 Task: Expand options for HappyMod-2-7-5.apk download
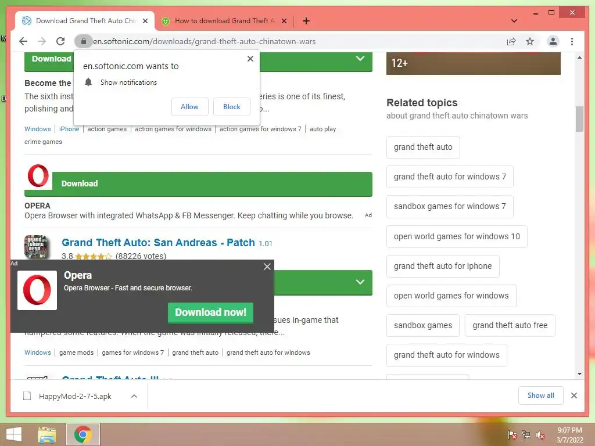(134, 396)
